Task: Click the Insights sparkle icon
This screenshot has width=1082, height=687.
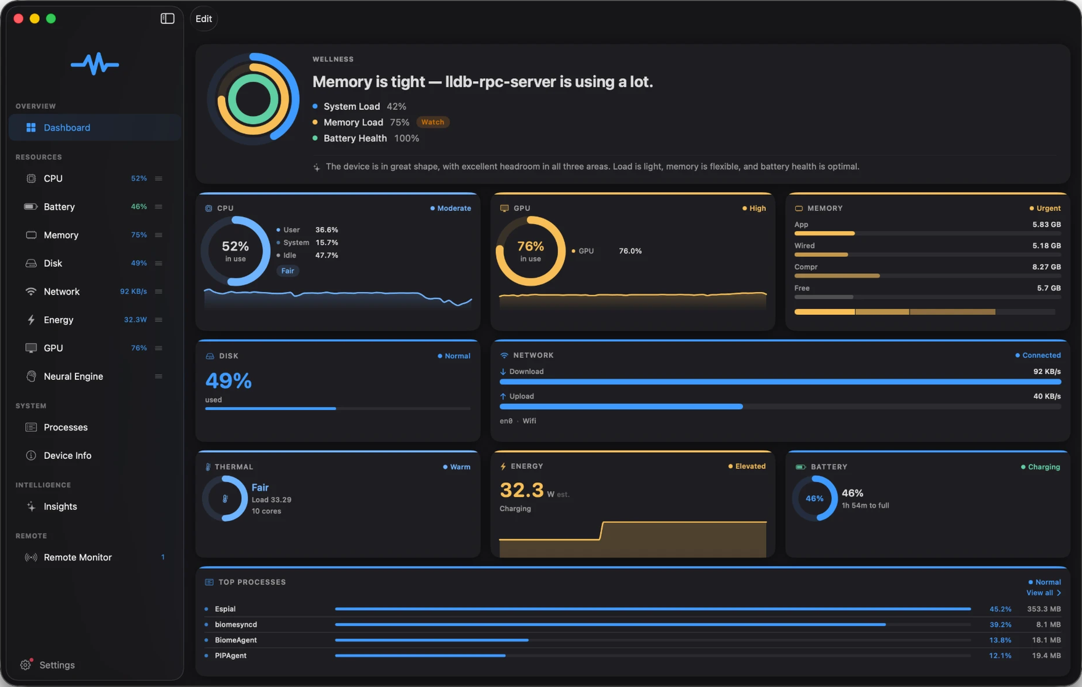Action: (x=31, y=507)
